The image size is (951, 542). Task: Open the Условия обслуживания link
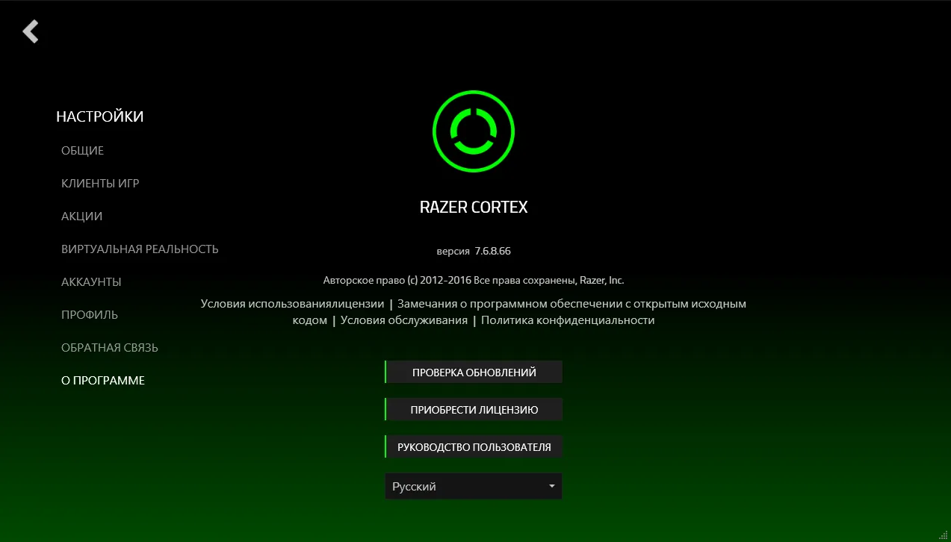tap(403, 320)
